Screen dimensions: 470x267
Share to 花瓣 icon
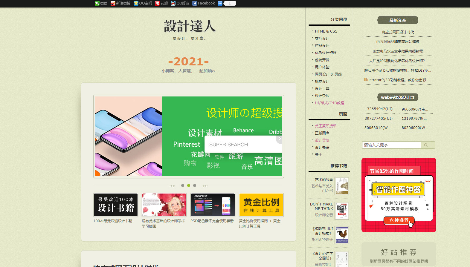pos(157,3)
